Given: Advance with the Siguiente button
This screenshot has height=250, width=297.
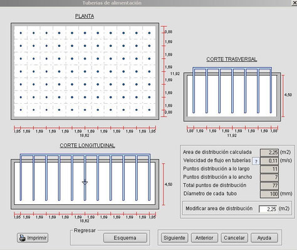Looking at the screenshot, I should point(174,237).
